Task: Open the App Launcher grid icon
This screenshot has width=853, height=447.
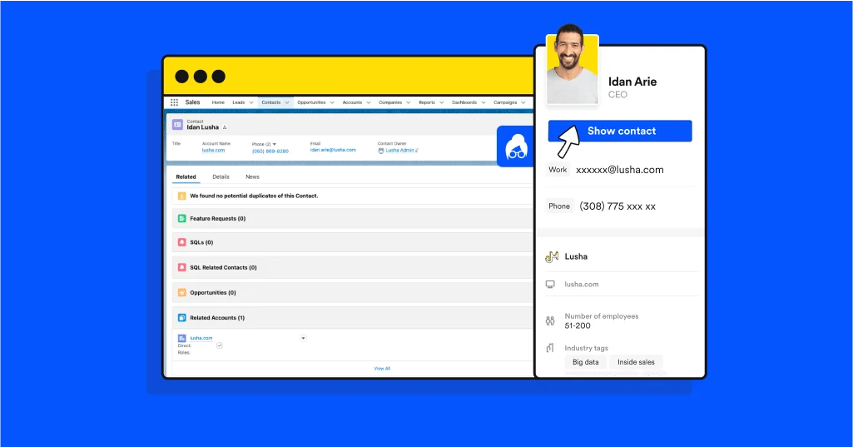Action: (174, 102)
